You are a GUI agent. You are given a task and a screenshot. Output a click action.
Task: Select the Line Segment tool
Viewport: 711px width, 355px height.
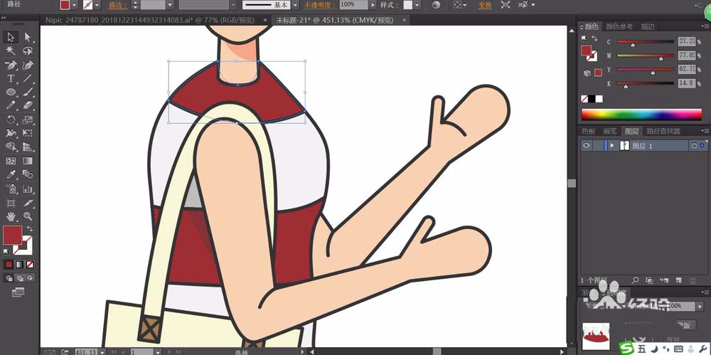pos(28,78)
